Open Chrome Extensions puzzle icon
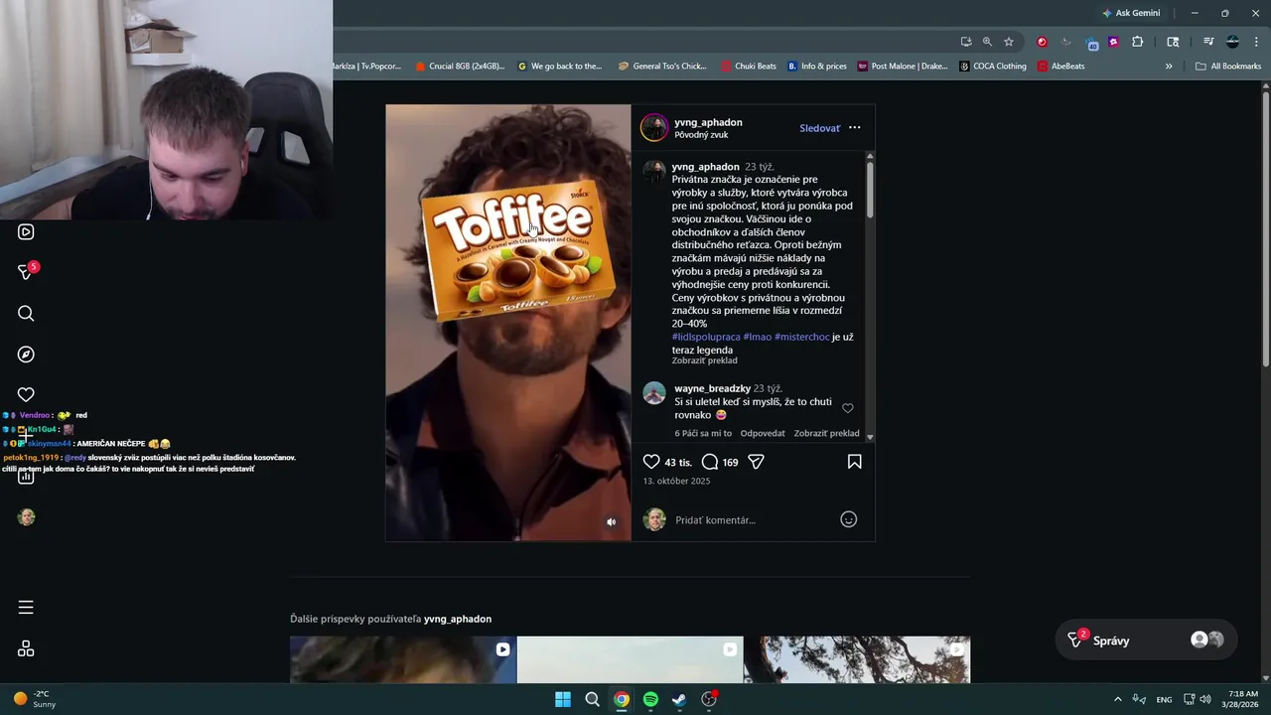This screenshot has width=1271, height=715. 1138,42
